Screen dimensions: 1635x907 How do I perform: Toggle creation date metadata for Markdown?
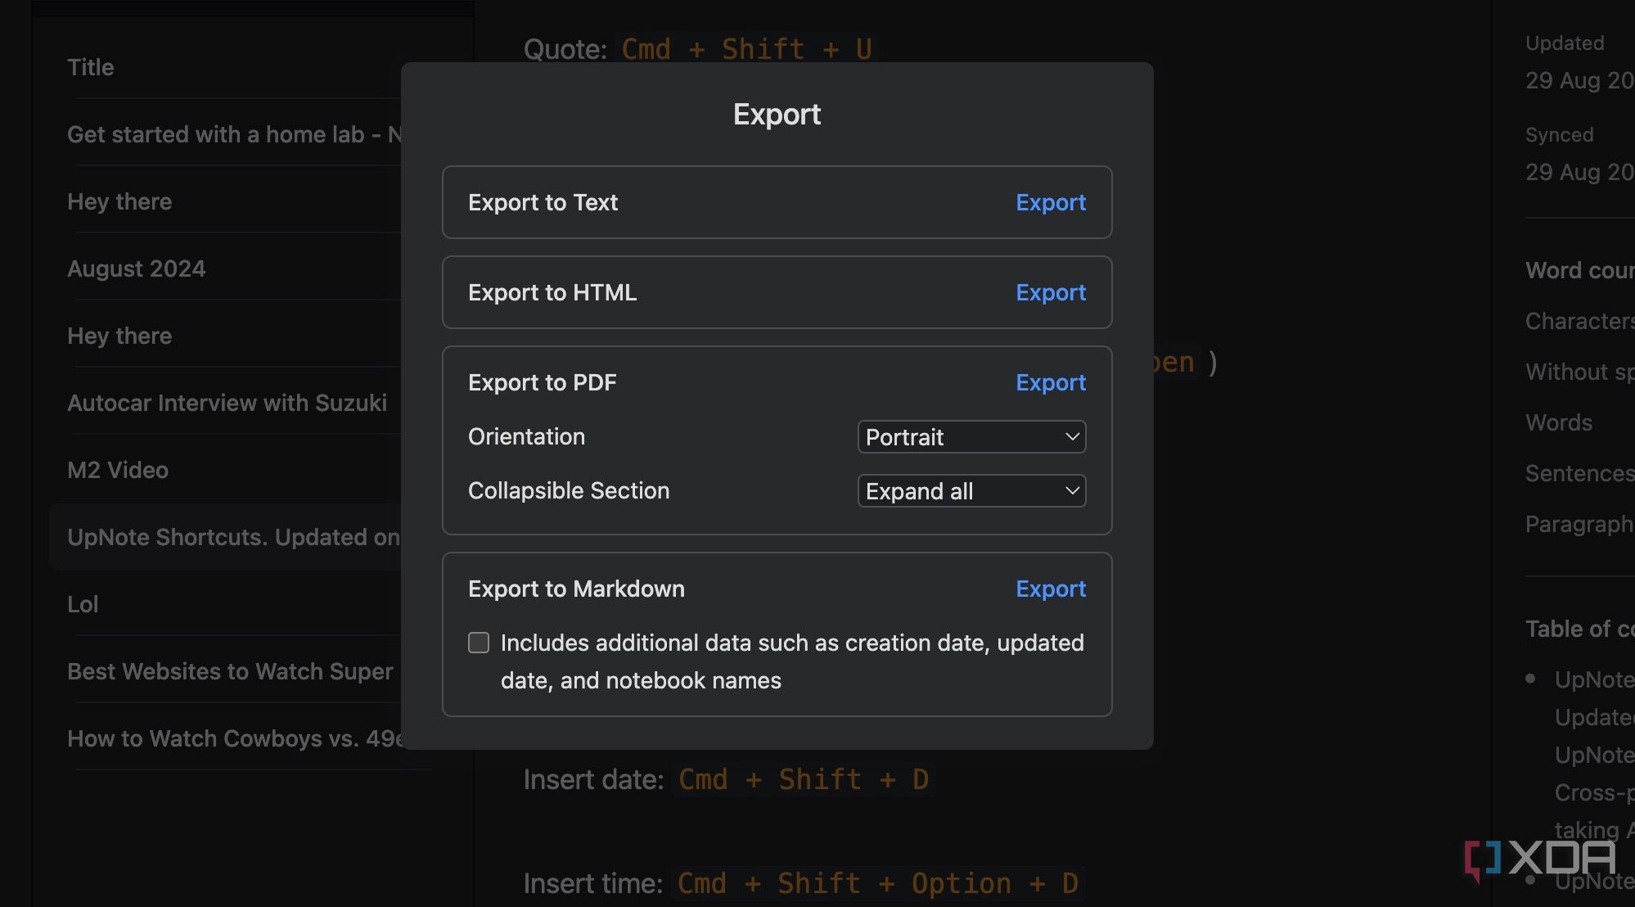click(478, 643)
